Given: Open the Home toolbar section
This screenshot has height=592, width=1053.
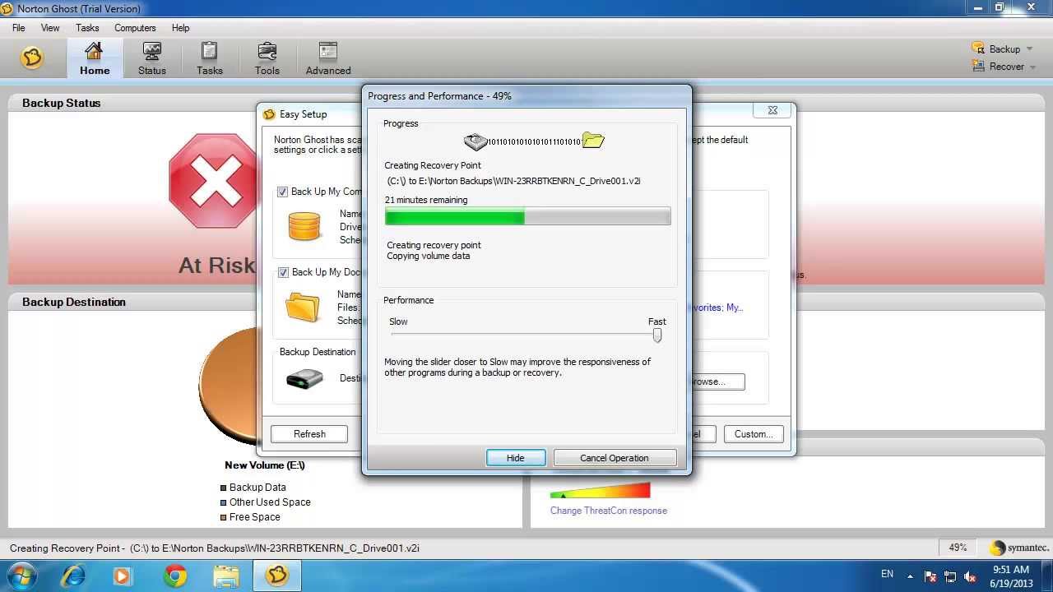Looking at the screenshot, I should (95, 58).
